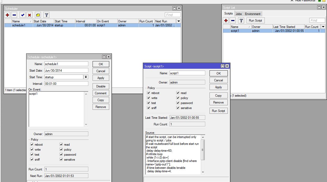Viewport: 327px width, 182px height.
Task: Open the Script List filter funnel icon
Action: pyautogui.click(x=241, y=20)
